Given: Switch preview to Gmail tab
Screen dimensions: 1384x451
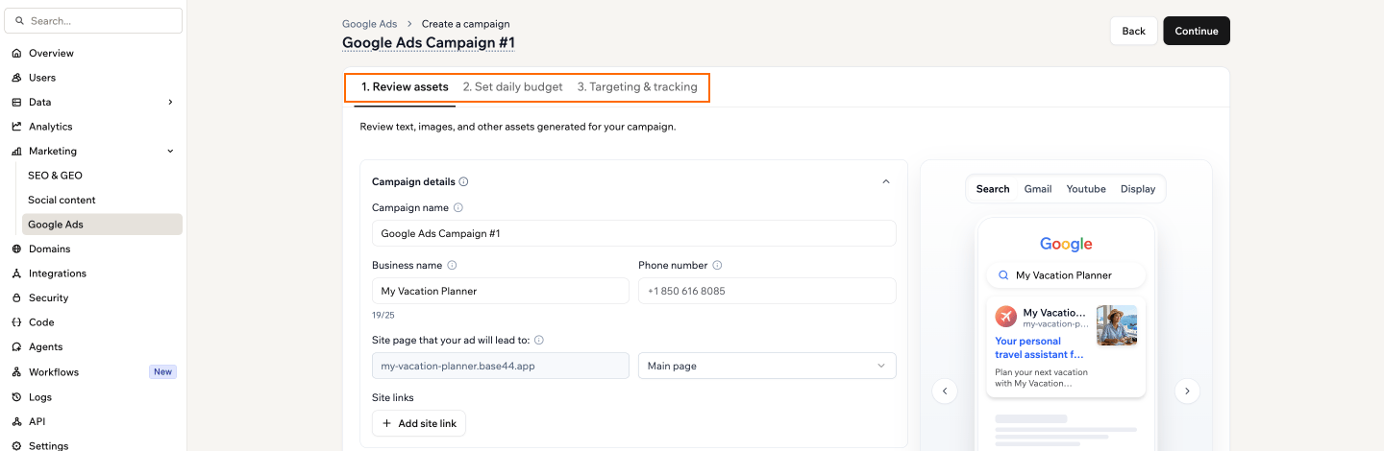Looking at the screenshot, I should pos(1038,189).
